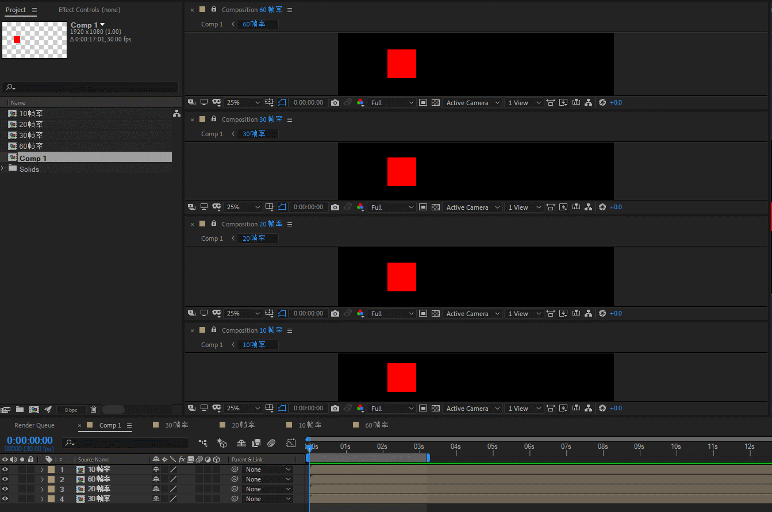This screenshot has width=772, height=512.
Task: Toggle transparency grid in the 30帧率 viewer
Action: click(x=436, y=207)
